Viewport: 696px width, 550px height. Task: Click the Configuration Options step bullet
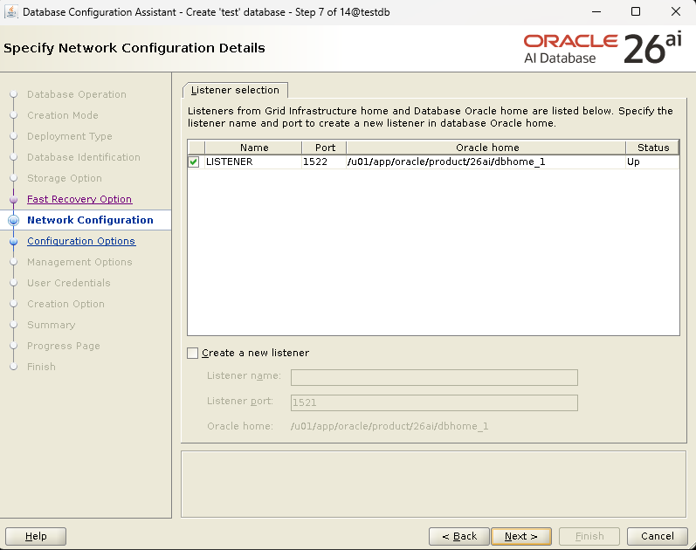pyautogui.click(x=14, y=242)
